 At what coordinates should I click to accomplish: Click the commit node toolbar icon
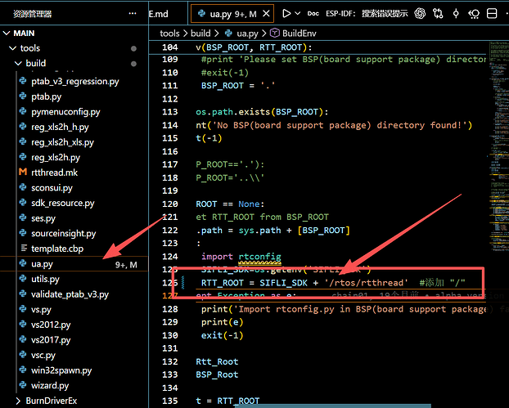pyautogui.click(x=456, y=14)
